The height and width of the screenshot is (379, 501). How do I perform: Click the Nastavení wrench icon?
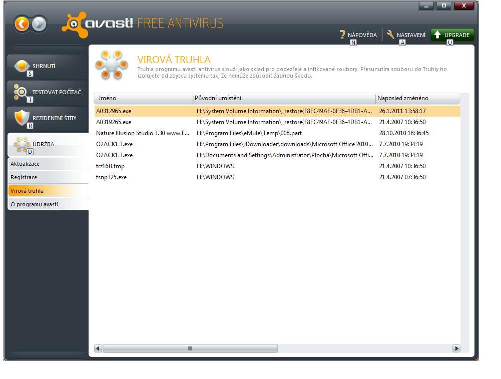[x=390, y=35]
